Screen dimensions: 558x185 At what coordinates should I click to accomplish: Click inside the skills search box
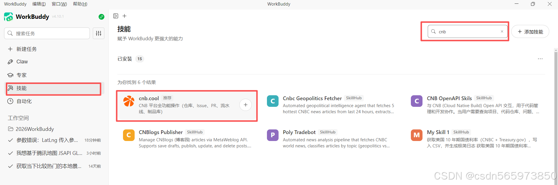(x=468, y=32)
